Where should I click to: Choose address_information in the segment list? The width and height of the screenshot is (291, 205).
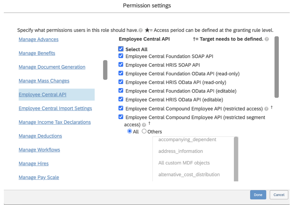(x=181, y=151)
